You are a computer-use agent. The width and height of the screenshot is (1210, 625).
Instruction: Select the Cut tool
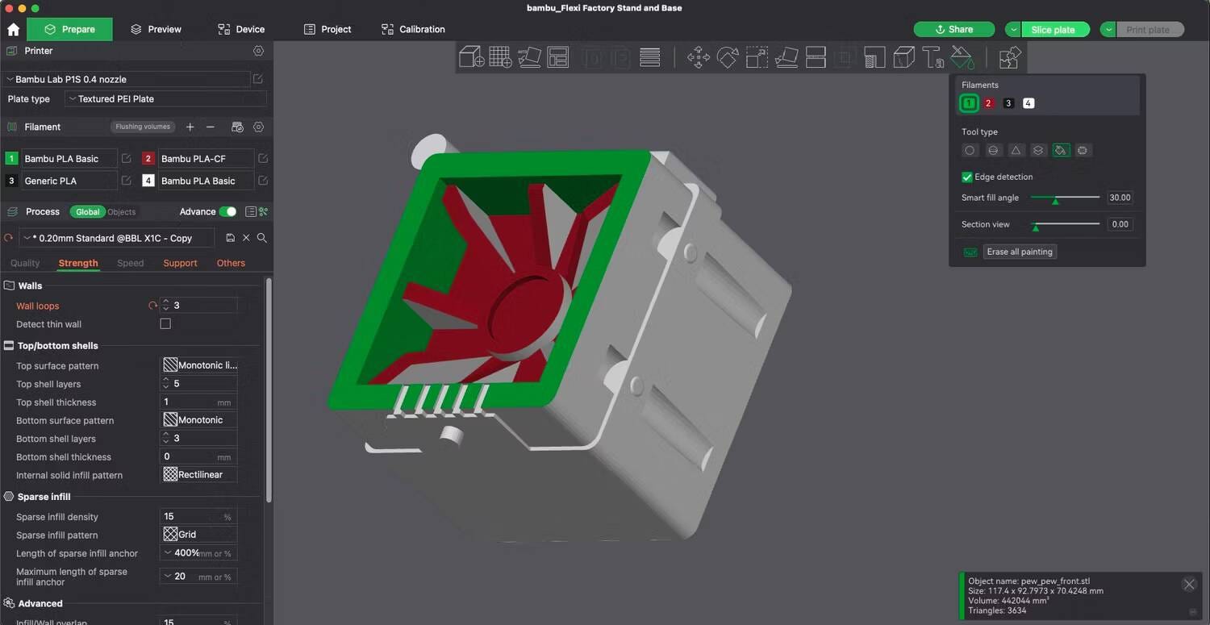(816, 57)
